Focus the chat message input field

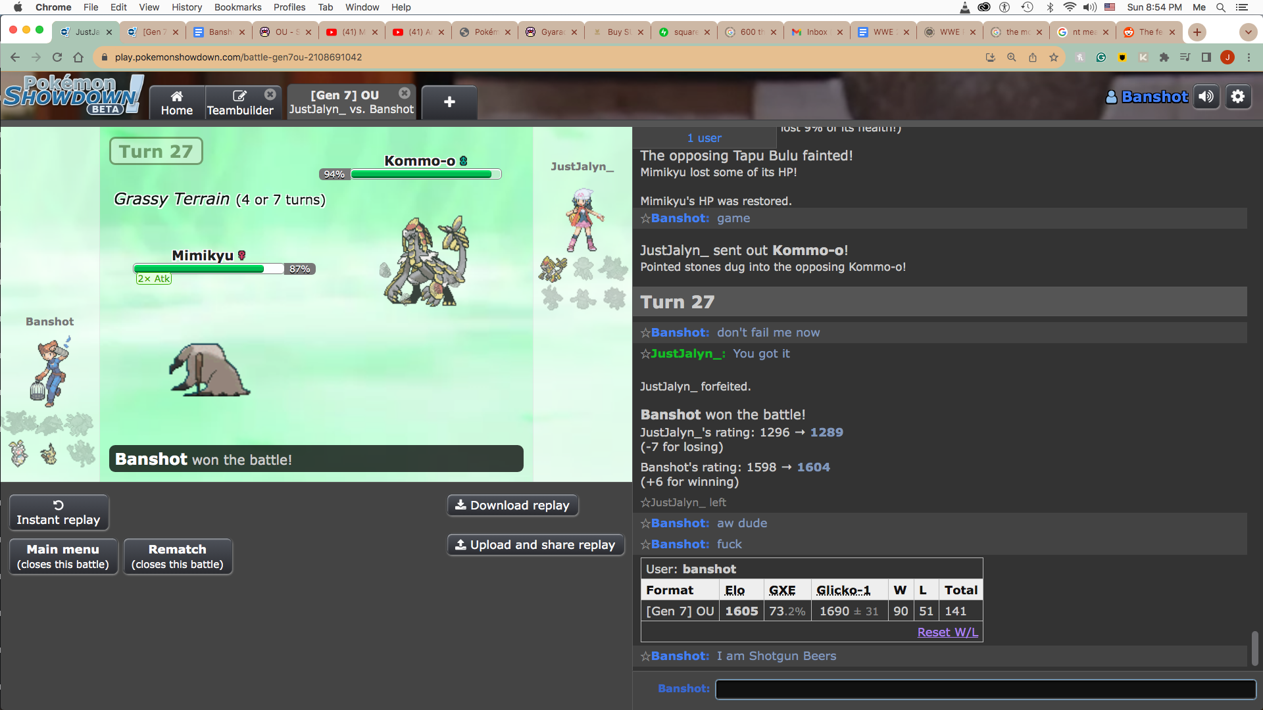(985, 689)
